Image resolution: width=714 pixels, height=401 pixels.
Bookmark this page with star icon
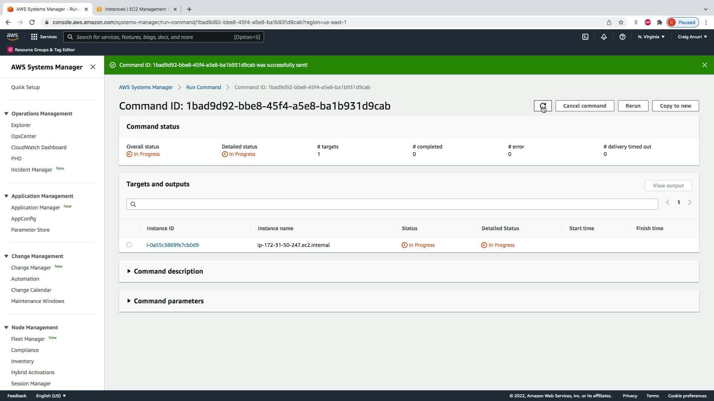621,22
